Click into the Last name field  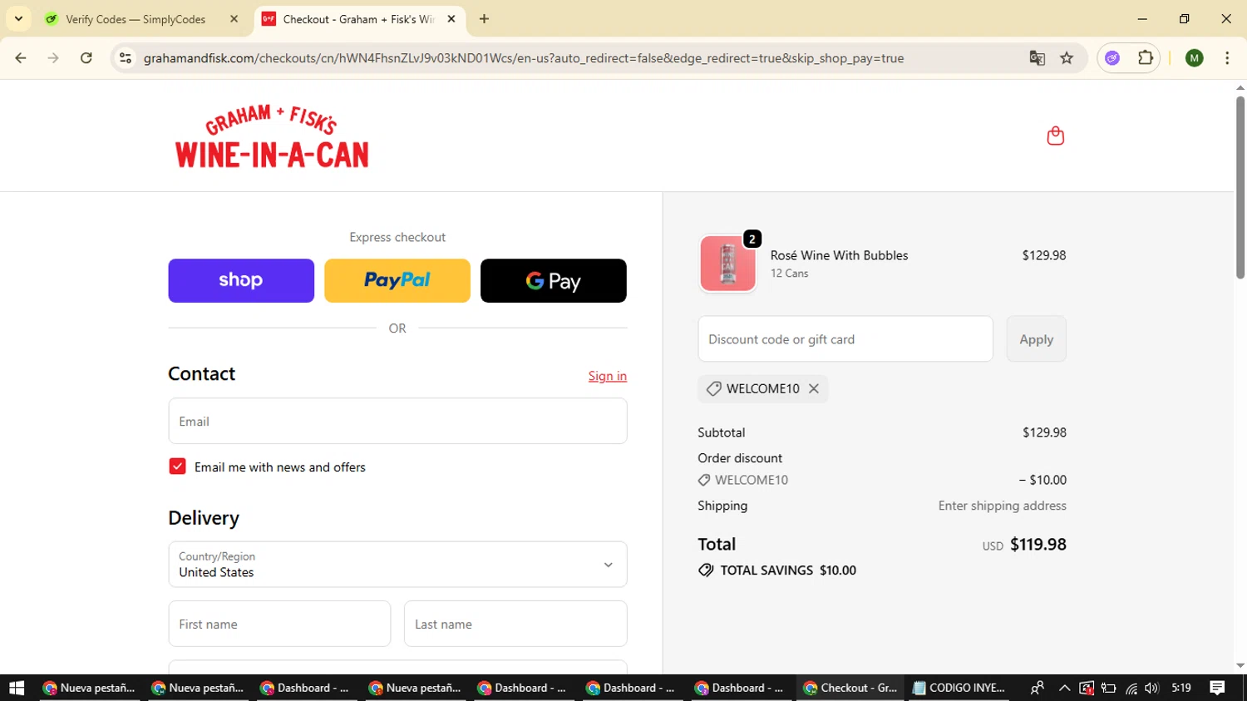515,624
